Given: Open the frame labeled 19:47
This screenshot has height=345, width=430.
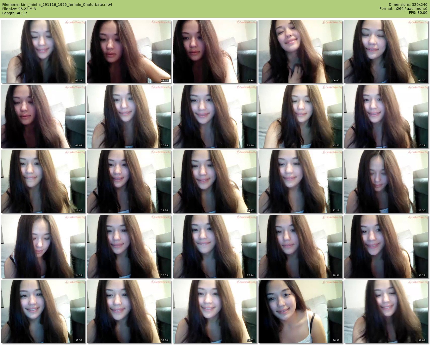Looking at the screenshot, I should point(214,182).
